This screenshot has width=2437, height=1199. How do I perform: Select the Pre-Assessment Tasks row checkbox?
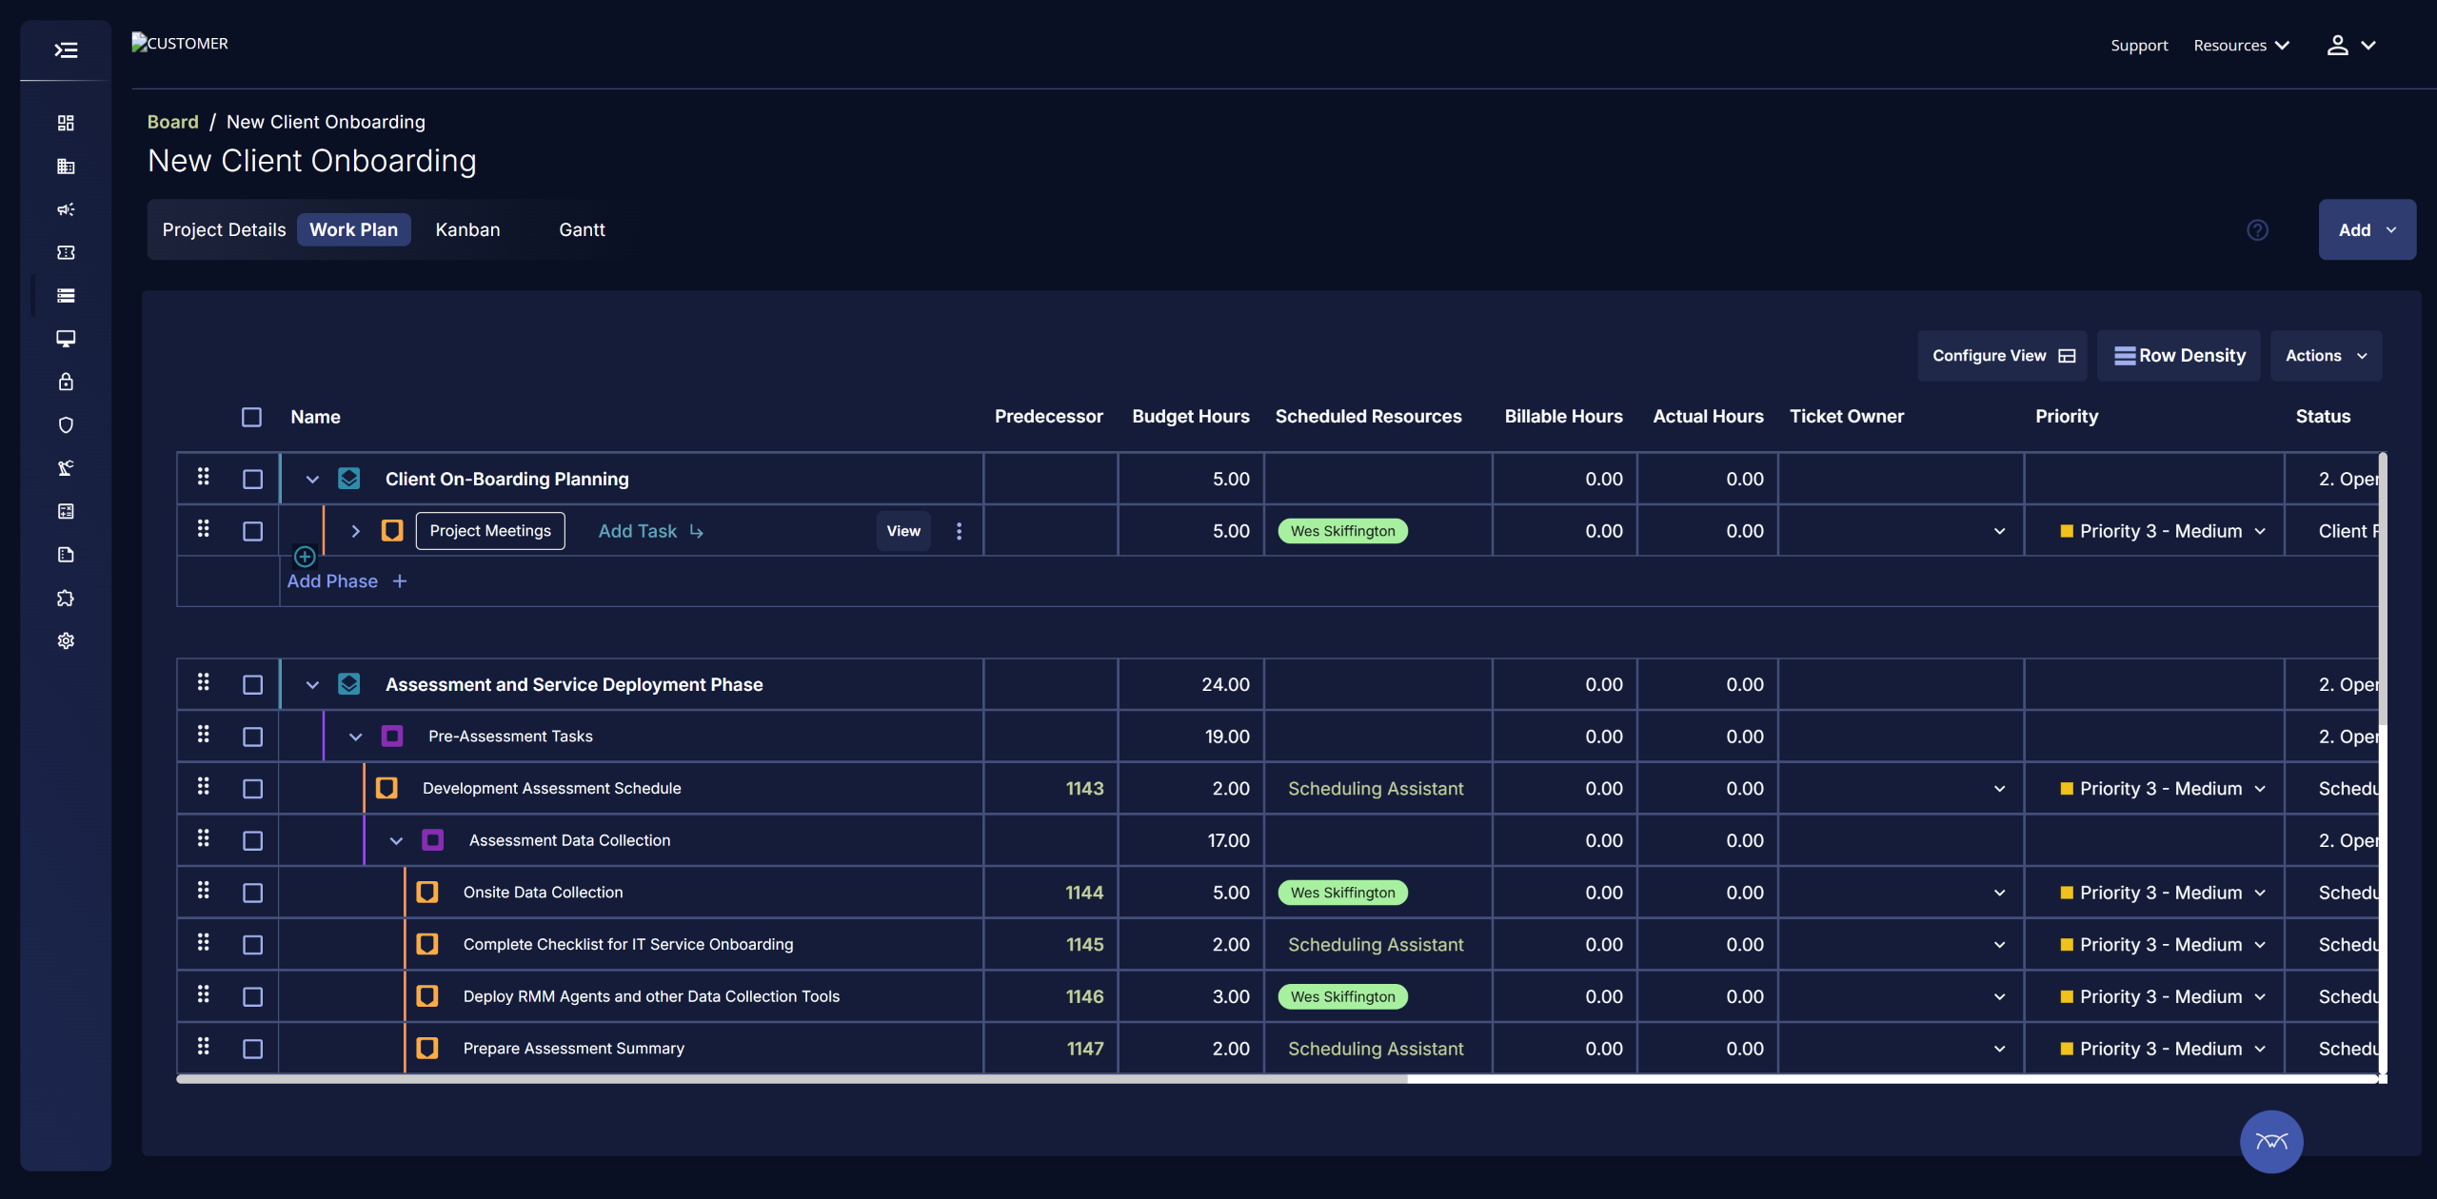click(x=252, y=737)
